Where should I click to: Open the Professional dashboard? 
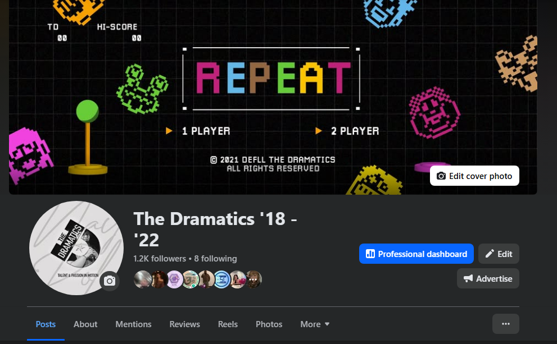(x=416, y=254)
